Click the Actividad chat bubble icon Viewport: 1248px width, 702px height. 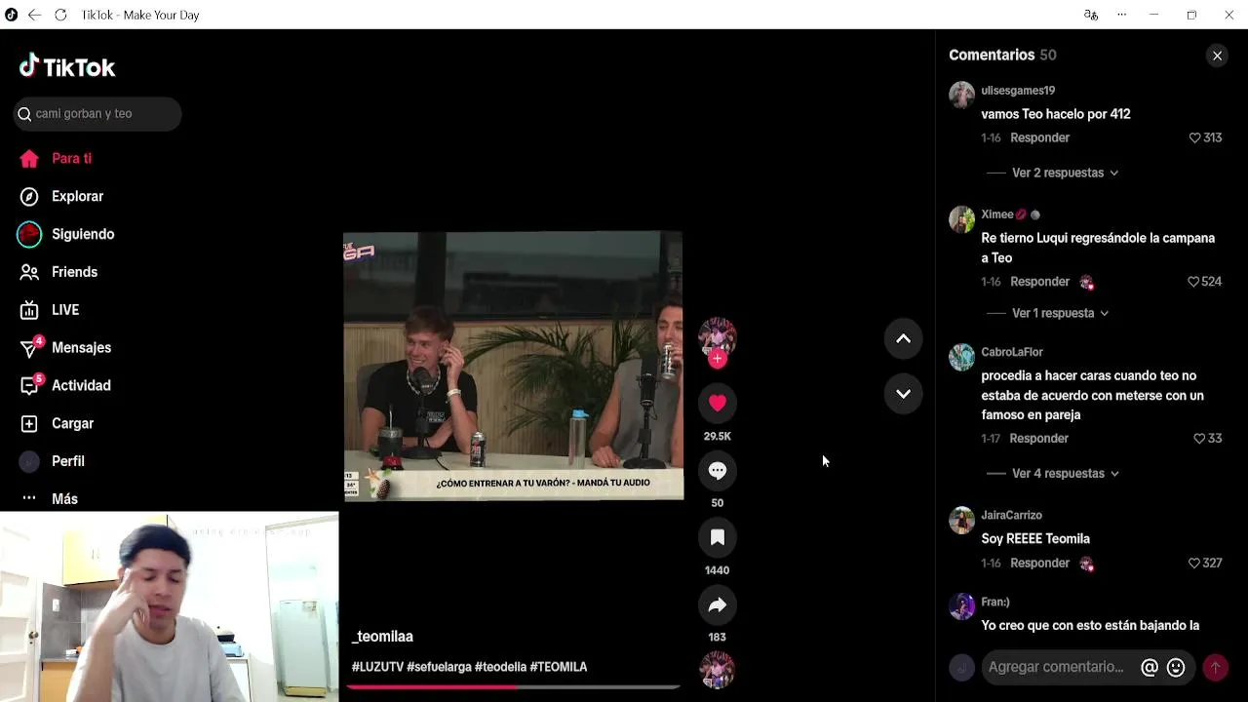[29, 386]
